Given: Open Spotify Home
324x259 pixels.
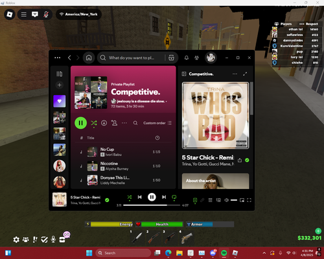Looking at the screenshot, I should pyautogui.click(x=89, y=58).
